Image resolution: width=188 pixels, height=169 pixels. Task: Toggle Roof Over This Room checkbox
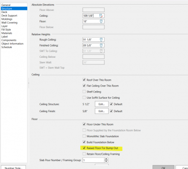[84, 80]
